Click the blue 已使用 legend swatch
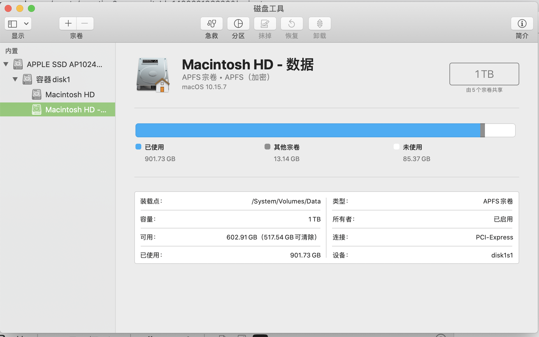This screenshot has height=337, width=539. [138, 147]
